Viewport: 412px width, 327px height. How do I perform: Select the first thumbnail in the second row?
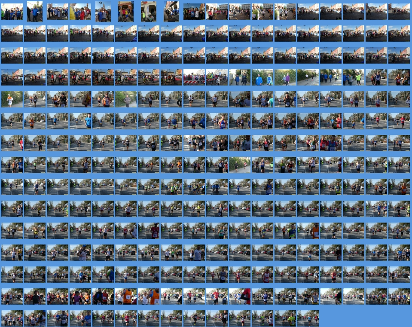(x=12, y=34)
